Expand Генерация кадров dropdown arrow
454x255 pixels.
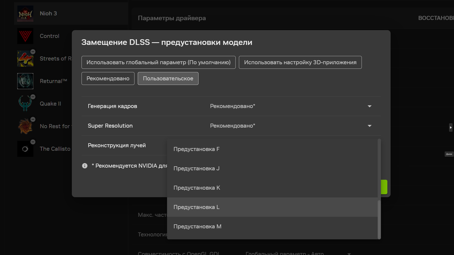[x=370, y=106]
